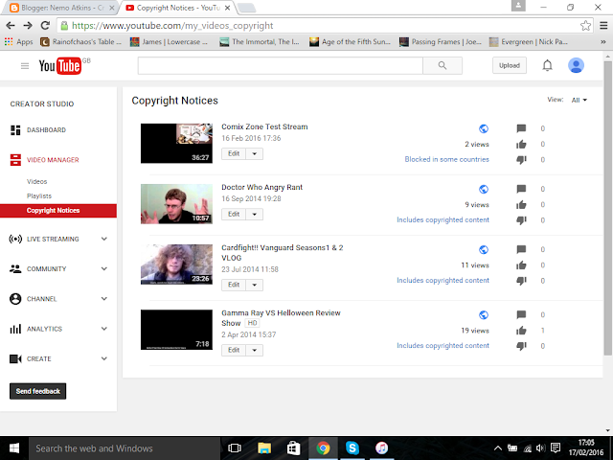The width and height of the screenshot is (613, 460).
Task: Click thumbs up icon for Gamma Ray review
Action: pyautogui.click(x=521, y=331)
